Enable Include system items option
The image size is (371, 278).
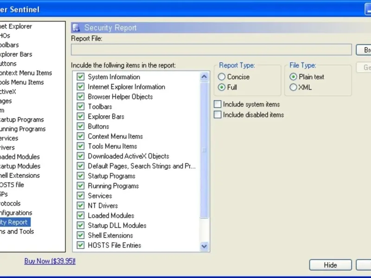217,104
